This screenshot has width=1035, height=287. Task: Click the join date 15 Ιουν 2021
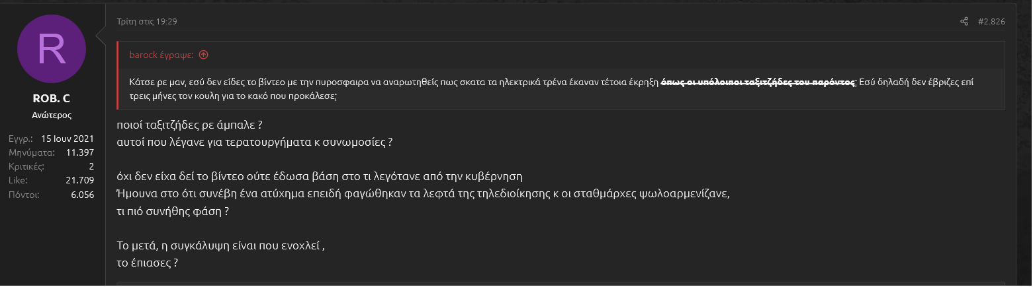67,139
